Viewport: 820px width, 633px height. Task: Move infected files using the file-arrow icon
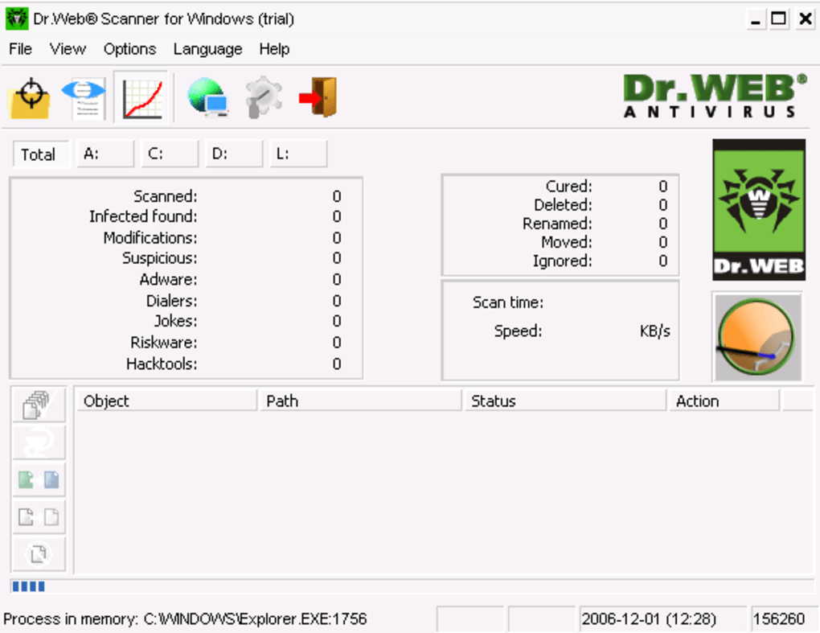pos(39,516)
